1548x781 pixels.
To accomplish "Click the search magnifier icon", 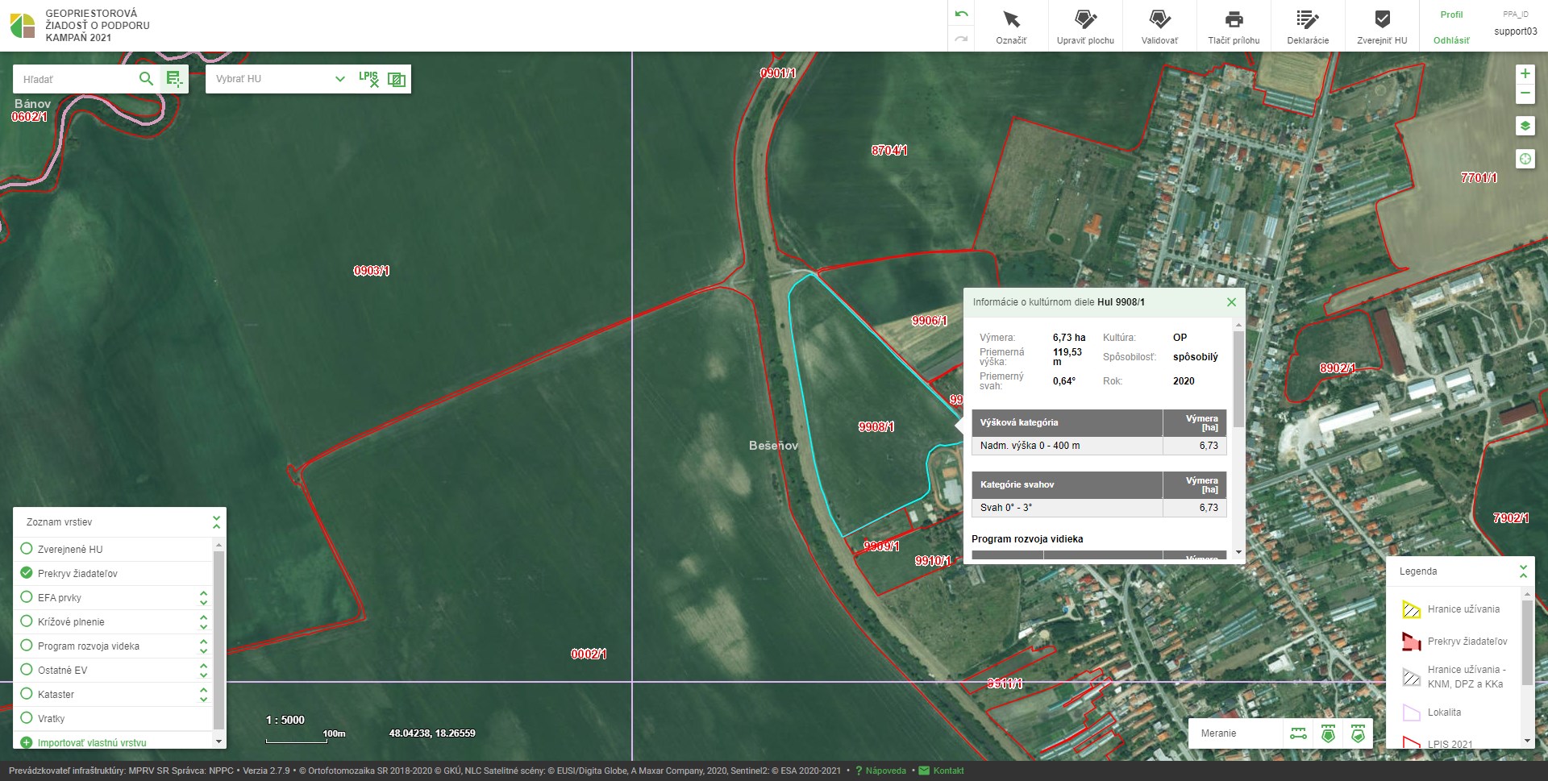I will point(146,78).
